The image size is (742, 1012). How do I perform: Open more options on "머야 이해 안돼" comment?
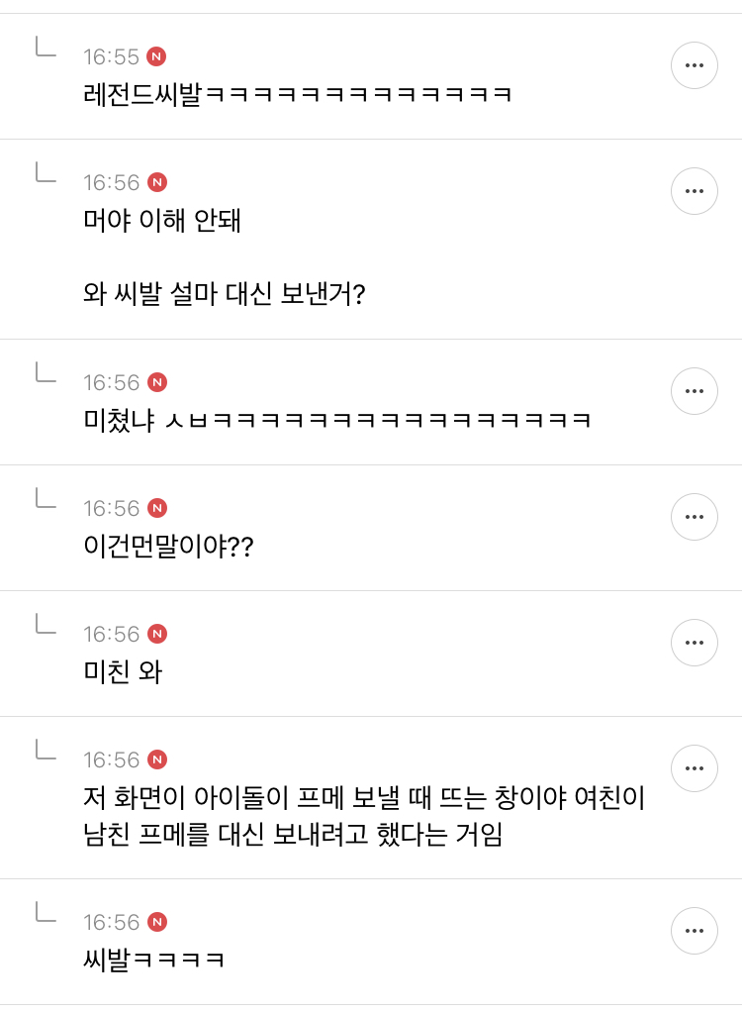point(694,191)
